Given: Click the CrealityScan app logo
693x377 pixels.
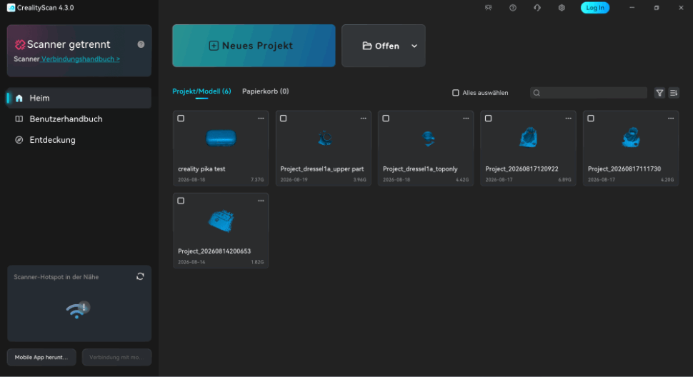Looking at the screenshot, I should [11, 8].
